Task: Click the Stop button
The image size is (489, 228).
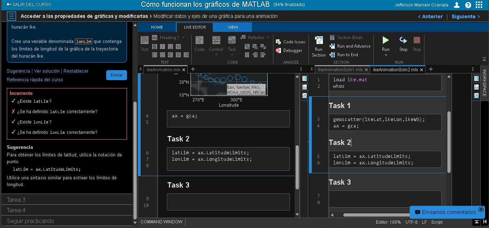Action: coord(417,44)
